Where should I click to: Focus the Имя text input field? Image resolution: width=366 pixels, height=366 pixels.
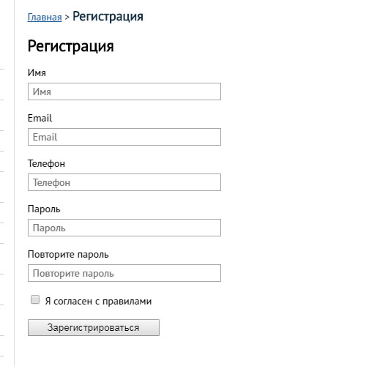[x=124, y=91]
